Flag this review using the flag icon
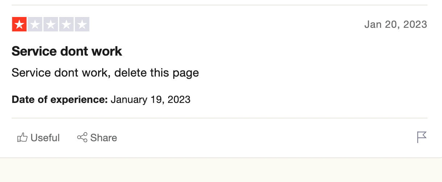 click(422, 137)
